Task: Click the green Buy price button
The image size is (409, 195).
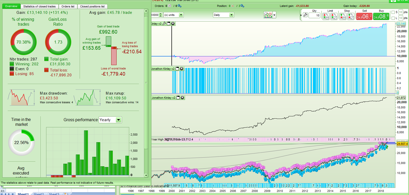Action: click(x=381, y=16)
